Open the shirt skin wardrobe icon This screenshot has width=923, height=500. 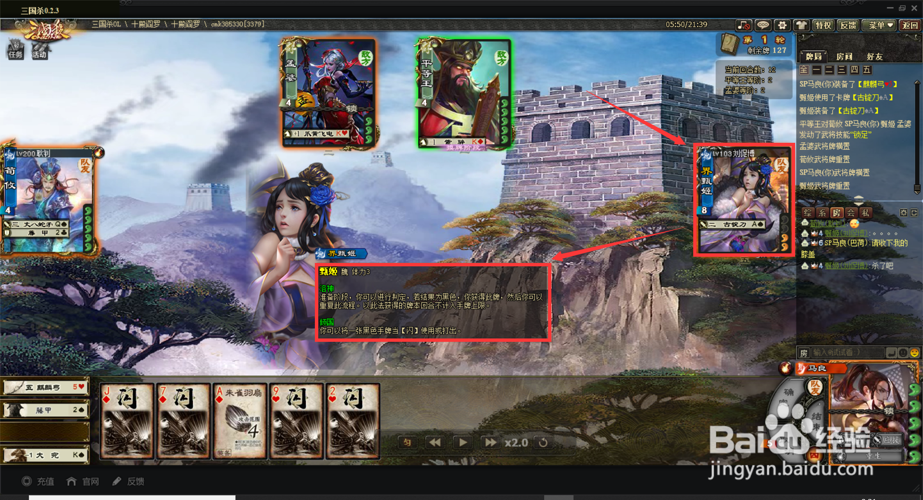(x=801, y=25)
